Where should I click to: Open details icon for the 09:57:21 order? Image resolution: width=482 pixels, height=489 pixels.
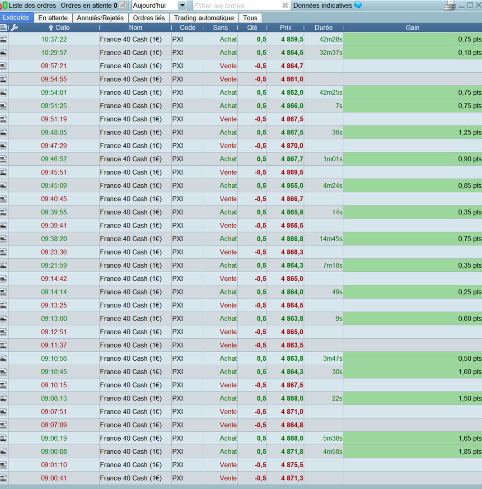[x=4, y=66]
